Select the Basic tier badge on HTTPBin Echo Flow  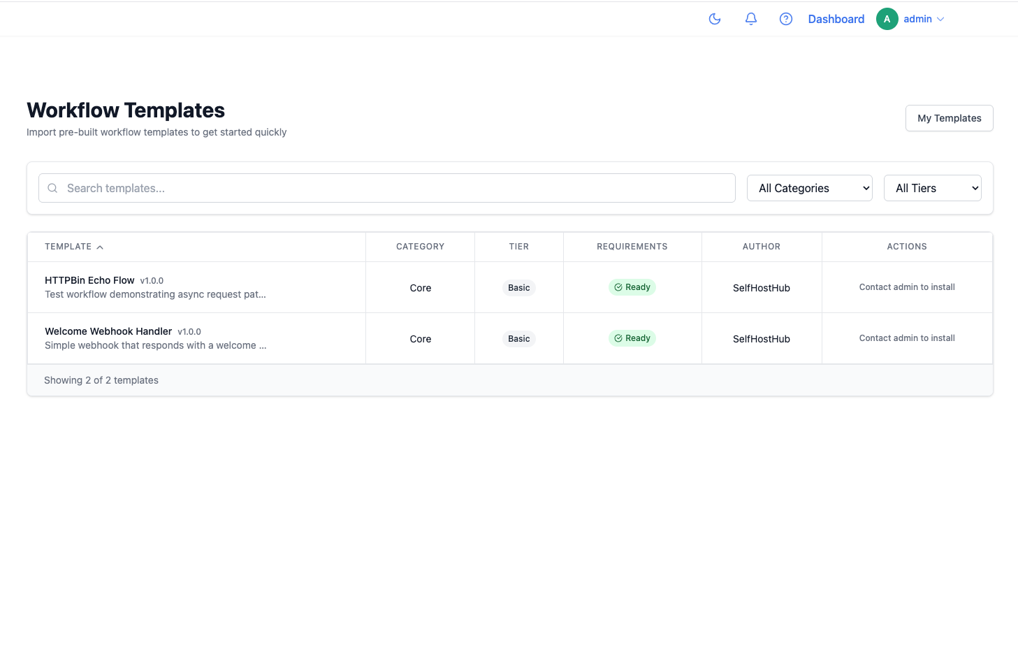tap(518, 287)
